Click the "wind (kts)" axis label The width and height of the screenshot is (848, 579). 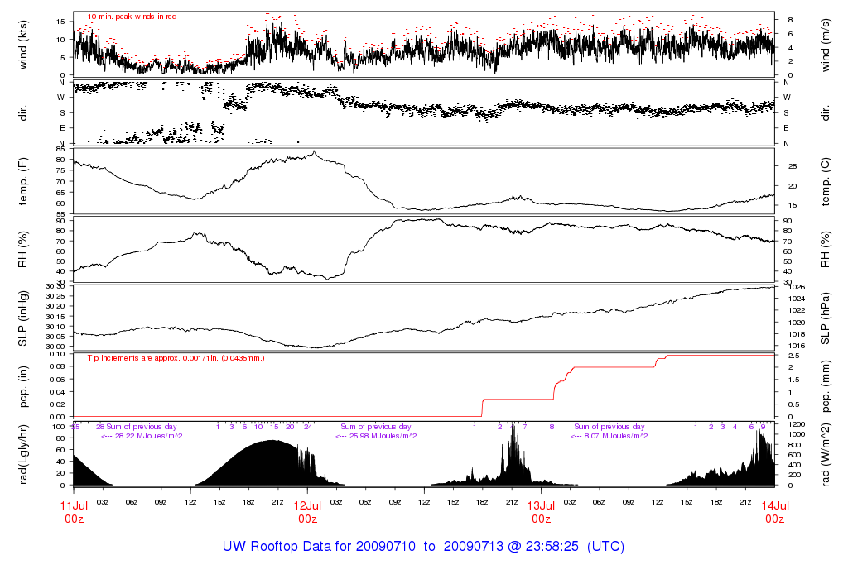point(22,45)
